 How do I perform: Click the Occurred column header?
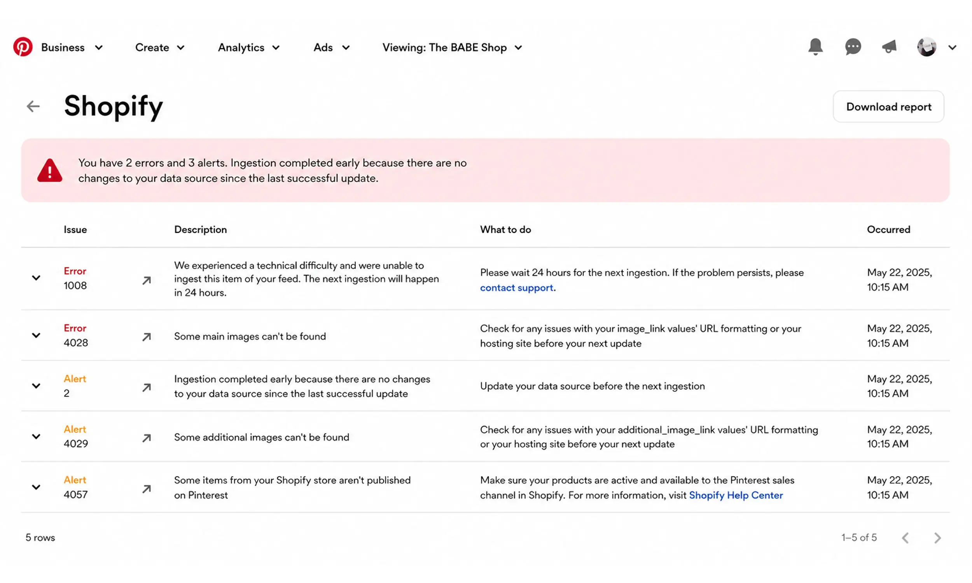888,229
